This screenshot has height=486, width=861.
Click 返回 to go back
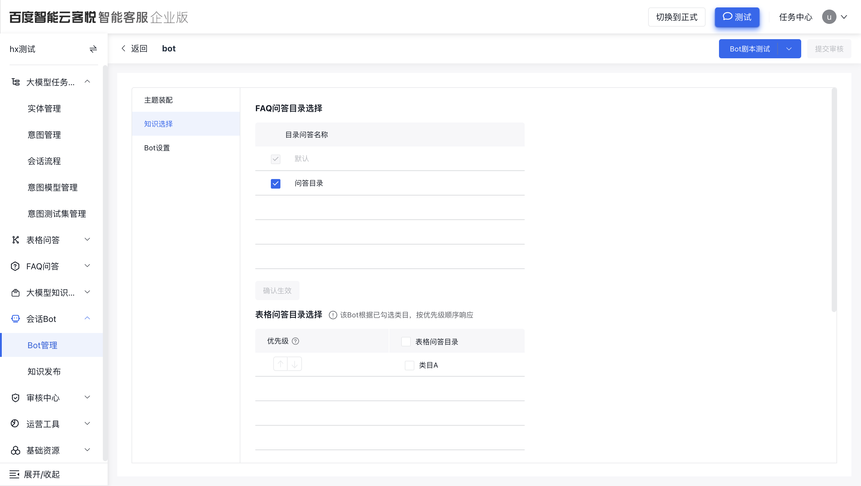coord(139,48)
